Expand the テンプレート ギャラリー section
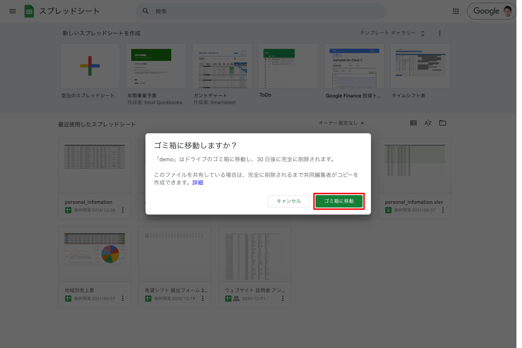Viewport: 522px width, 348px height. pyautogui.click(x=392, y=33)
